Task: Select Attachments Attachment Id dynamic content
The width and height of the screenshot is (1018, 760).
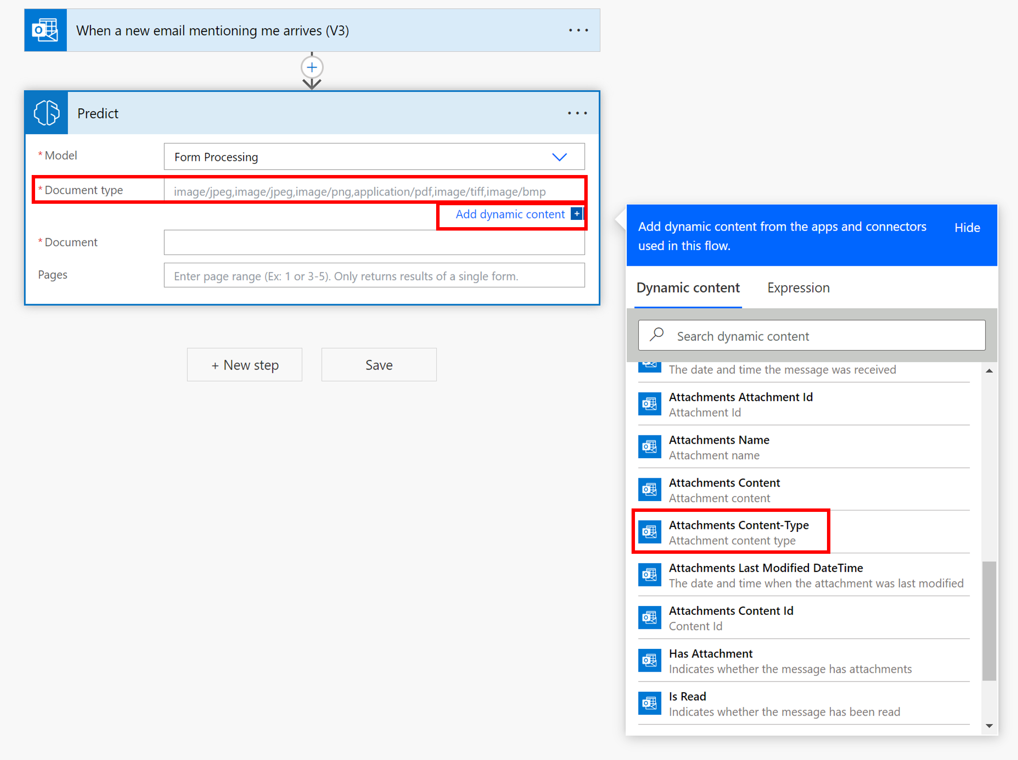Action: pyautogui.click(x=804, y=404)
